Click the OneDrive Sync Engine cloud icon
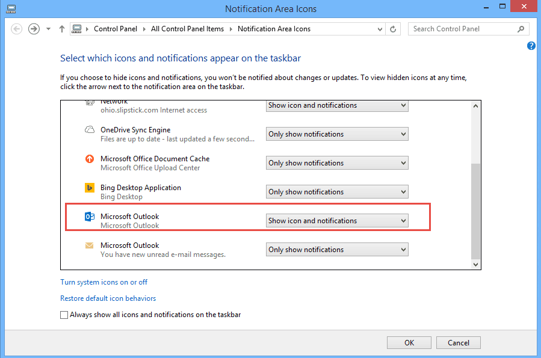Image resolution: width=541 pixels, height=358 pixels. click(x=89, y=130)
